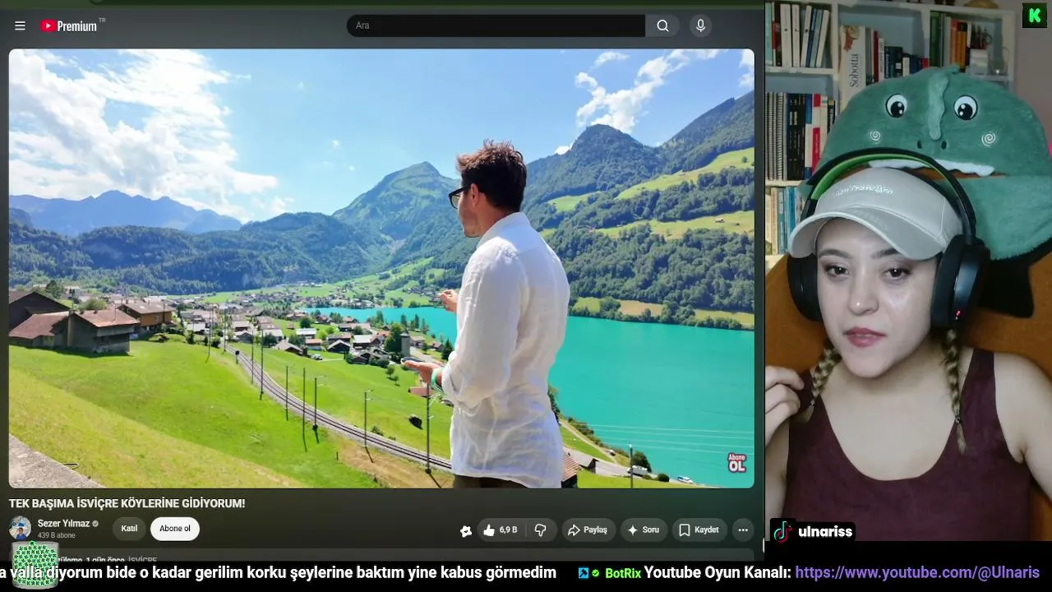The image size is (1052, 592).
Task: Click the 'Katıl' join button
Action: point(129,529)
